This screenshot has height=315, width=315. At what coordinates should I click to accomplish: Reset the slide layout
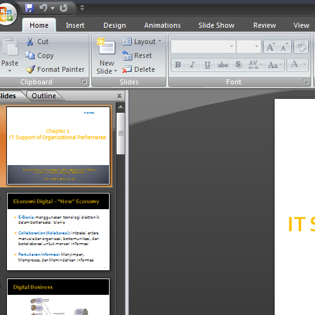137,55
